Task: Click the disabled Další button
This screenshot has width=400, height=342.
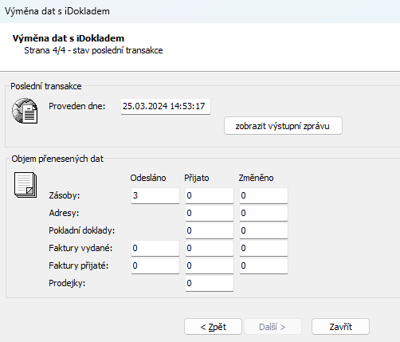Action: tap(273, 327)
